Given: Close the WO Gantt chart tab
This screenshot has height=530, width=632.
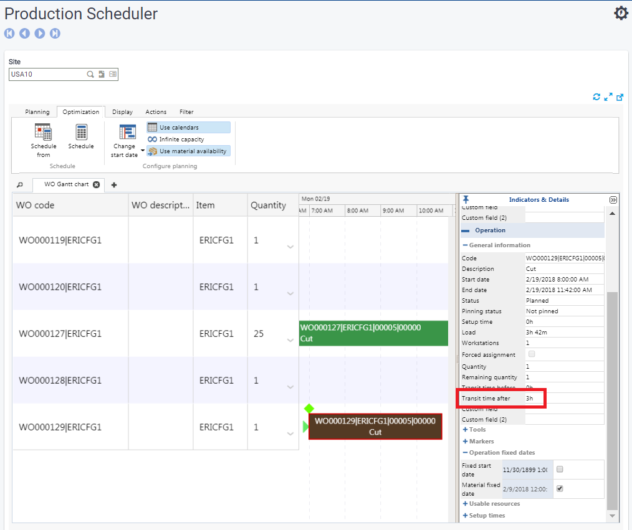Looking at the screenshot, I should [96, 184].
